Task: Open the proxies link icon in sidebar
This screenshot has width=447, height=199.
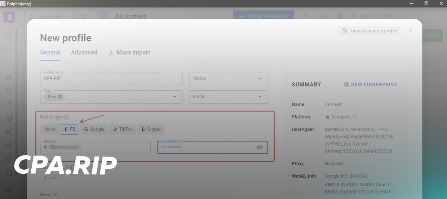Action: point(9,49)
